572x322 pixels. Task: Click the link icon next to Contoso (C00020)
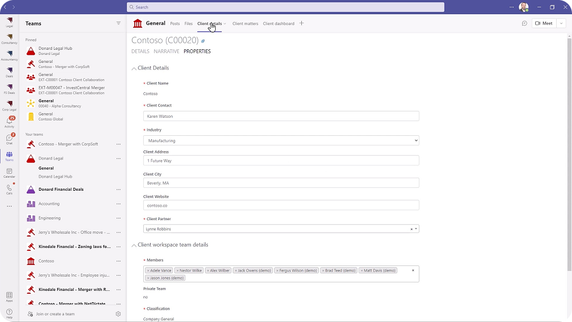pos(203,41)
